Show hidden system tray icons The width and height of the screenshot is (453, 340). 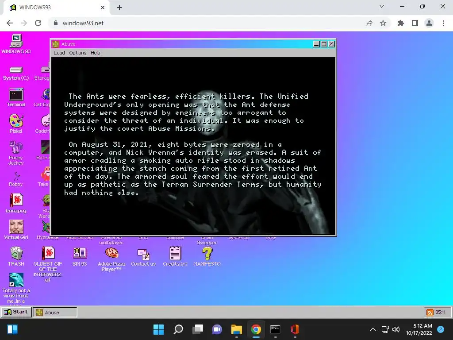(x=373, y=329)
